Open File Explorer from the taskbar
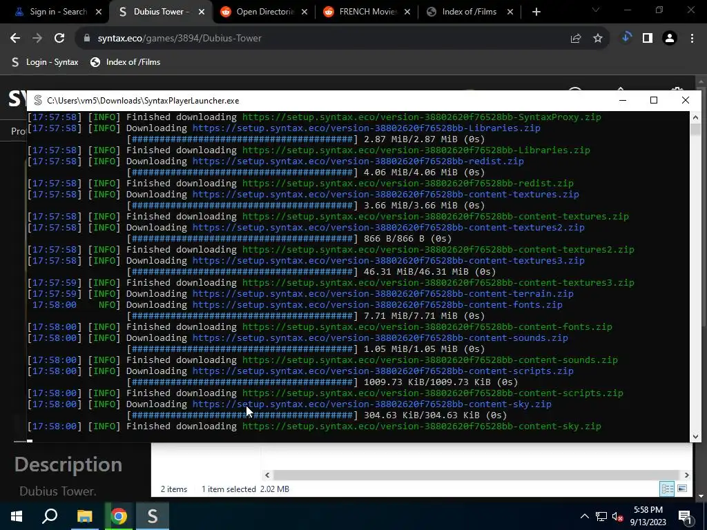Screen dimensions: 707x530 84,516
